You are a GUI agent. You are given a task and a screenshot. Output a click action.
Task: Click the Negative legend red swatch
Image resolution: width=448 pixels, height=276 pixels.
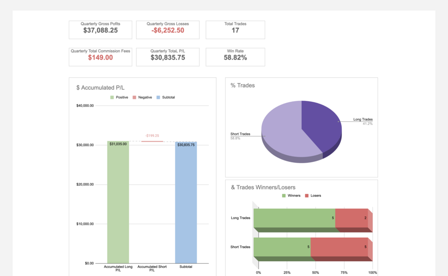(x=134, y=98)
